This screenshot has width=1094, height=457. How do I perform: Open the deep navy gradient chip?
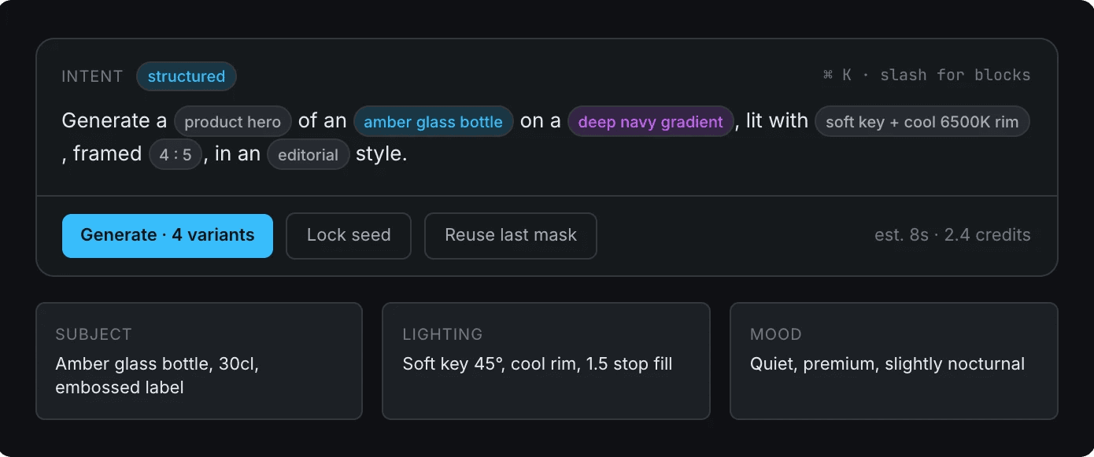click(650, 122)
